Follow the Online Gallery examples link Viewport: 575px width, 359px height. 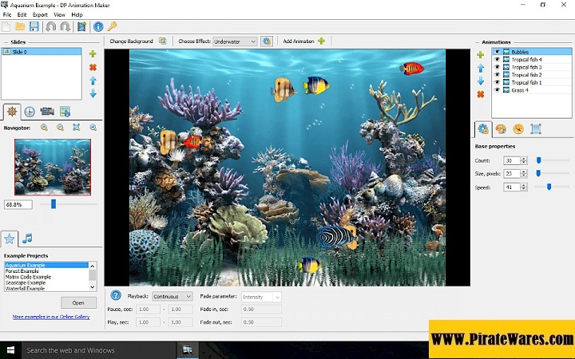tap(50, 317)
